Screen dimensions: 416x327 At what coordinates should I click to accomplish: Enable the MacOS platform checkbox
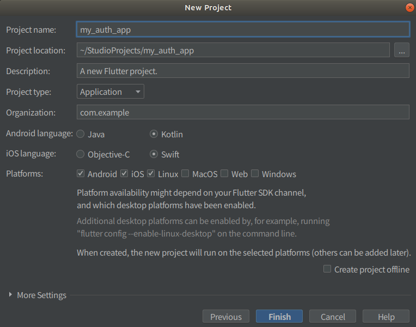[x=185, y=174]
